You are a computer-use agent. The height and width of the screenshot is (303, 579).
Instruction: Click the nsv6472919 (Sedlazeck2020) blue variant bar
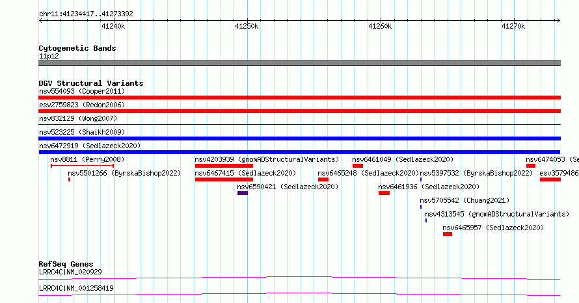tap(299, 152)
